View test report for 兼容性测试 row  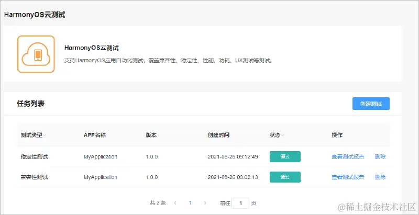point(348,177)
